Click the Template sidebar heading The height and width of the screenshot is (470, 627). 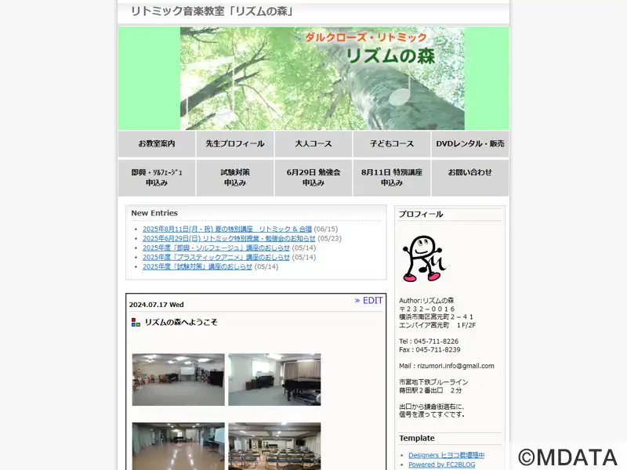(417, 438)
